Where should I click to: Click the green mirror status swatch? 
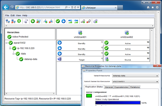pos(89,96)
